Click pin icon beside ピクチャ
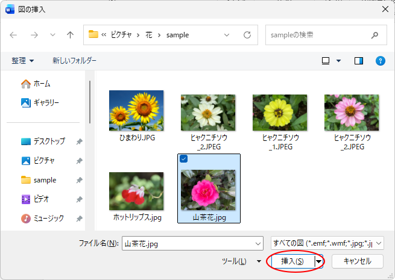This screenshot has height=280, width=395. click(x=80, y=161)
